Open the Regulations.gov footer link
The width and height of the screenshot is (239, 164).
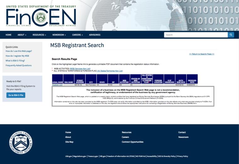point(80,156)
